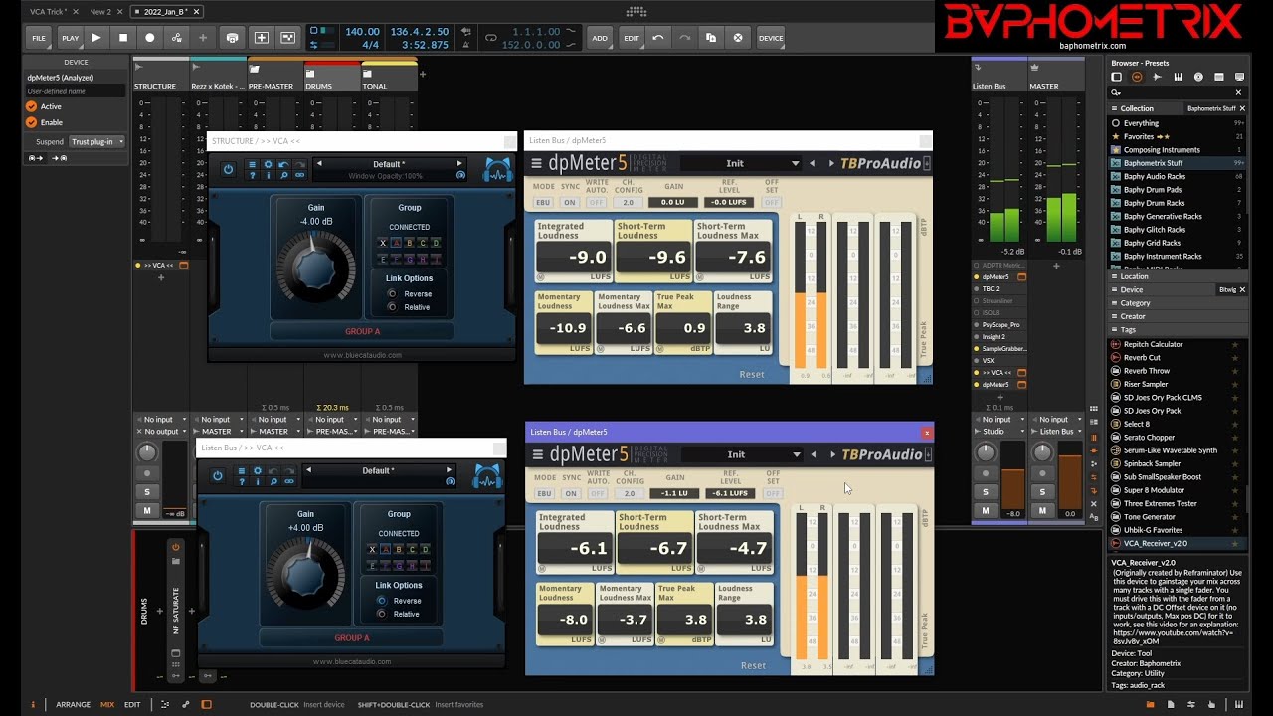Click Reset in dpMeter5 showing -9.0 integrated
Image resolution: width=1273 pixels, height=716 pixels.
coord(752,375)
